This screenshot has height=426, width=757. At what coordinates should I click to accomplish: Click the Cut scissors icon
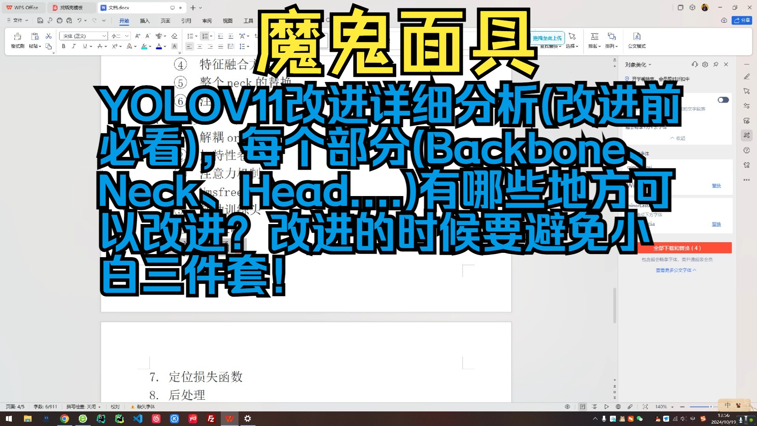pos(48,36)
